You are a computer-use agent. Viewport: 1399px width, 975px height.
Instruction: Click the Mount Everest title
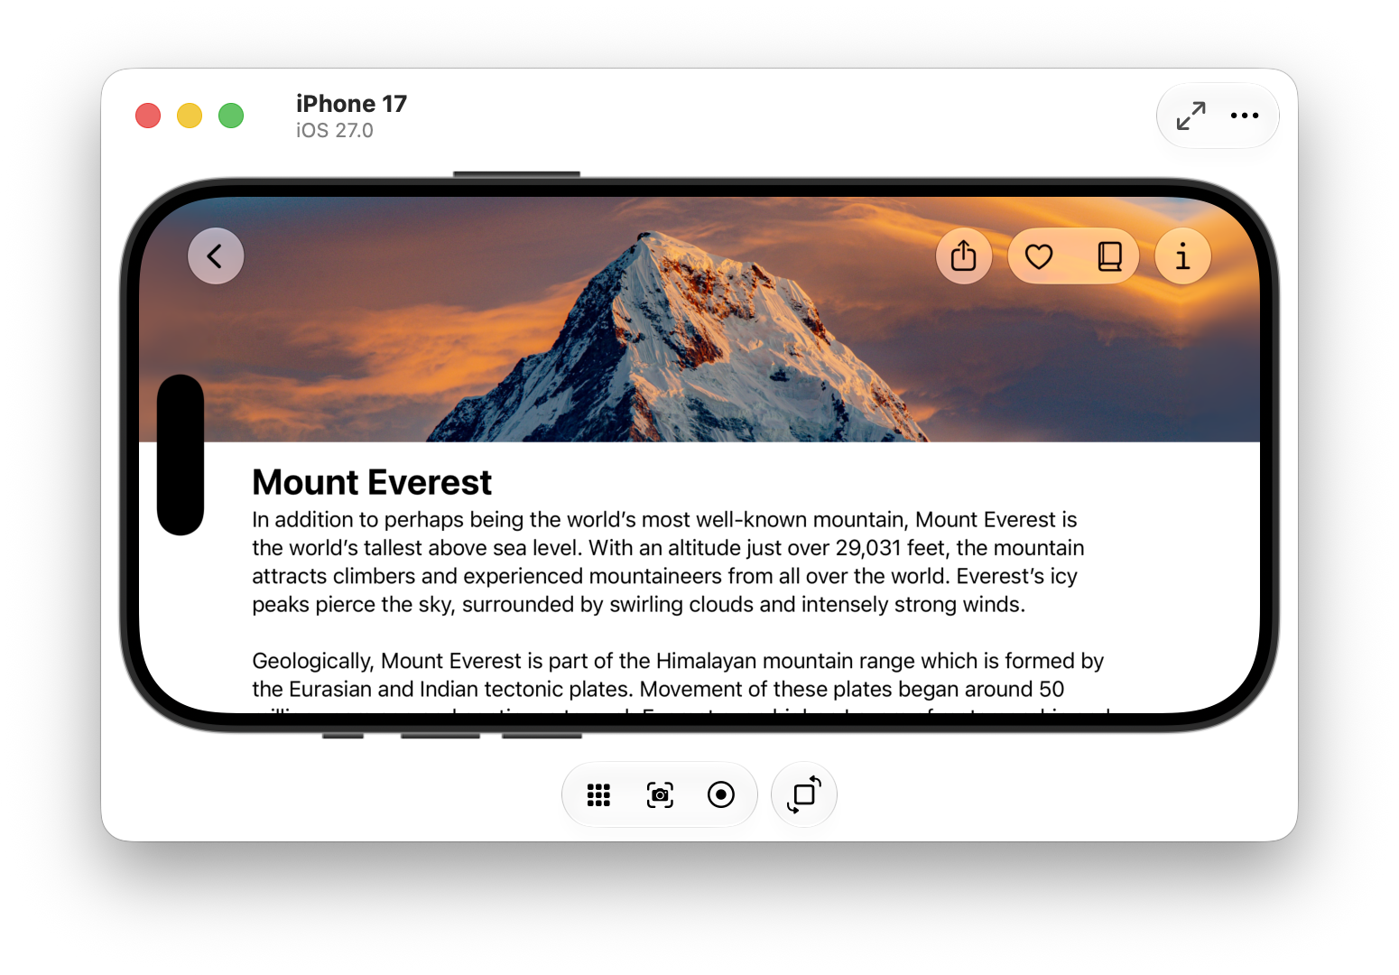pyautogui.click(x=372, y=482)
